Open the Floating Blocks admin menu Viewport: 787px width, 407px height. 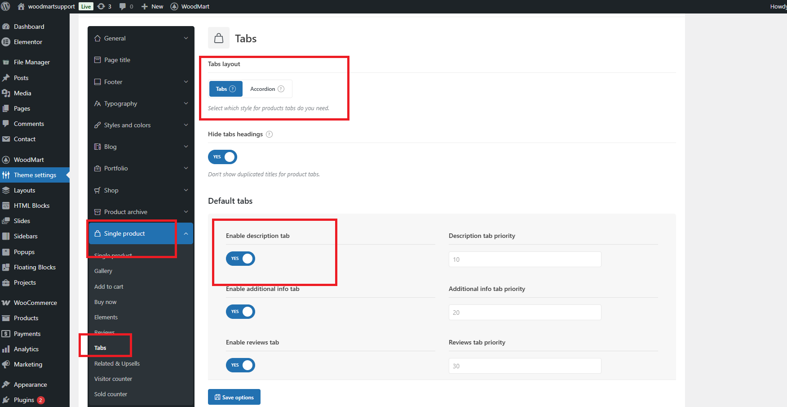35,267
